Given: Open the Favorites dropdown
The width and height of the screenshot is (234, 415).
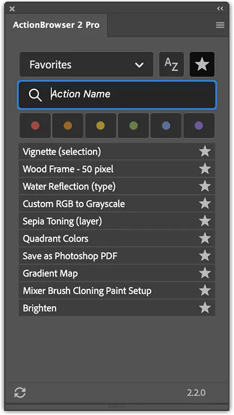Looking at the screenshot, I should pyautogui.click(x=86, y=64).
